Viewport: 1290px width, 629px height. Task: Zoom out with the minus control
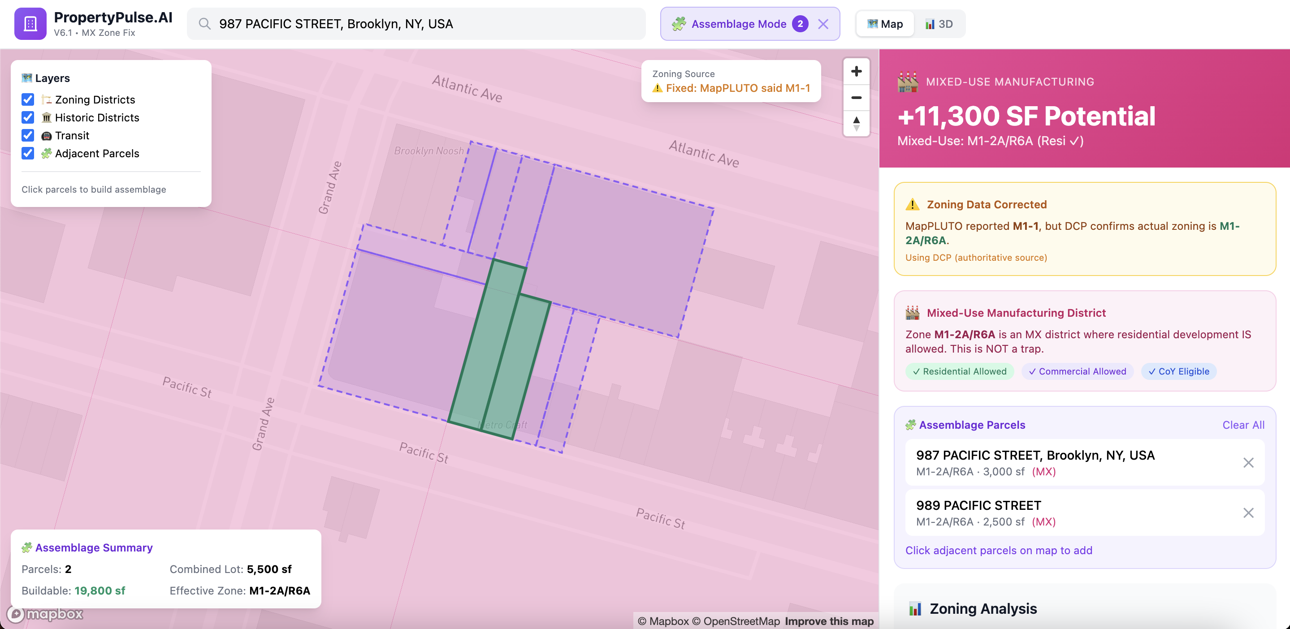coord(856,97)
